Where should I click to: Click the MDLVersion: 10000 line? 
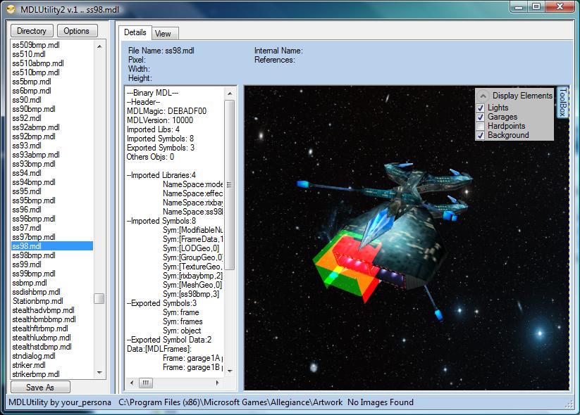click(160, 120)
